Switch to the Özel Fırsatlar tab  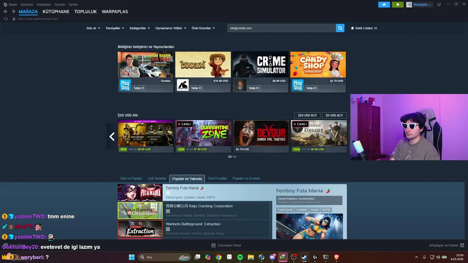pos(218,179)
